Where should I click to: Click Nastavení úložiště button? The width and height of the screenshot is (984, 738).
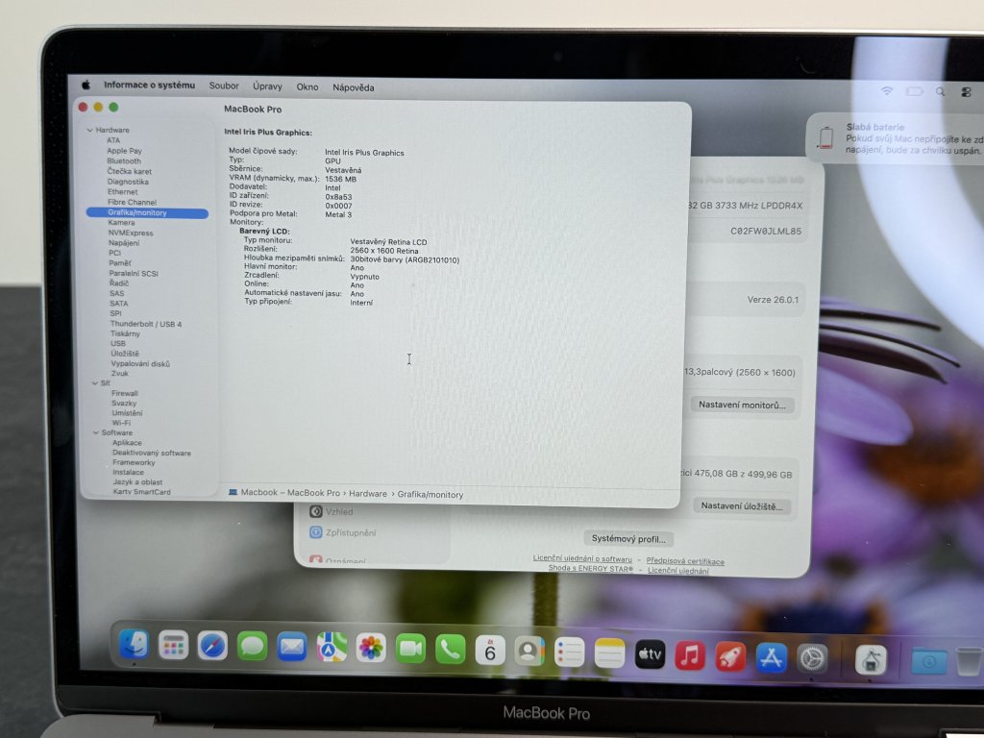click(x=742, y=505)
